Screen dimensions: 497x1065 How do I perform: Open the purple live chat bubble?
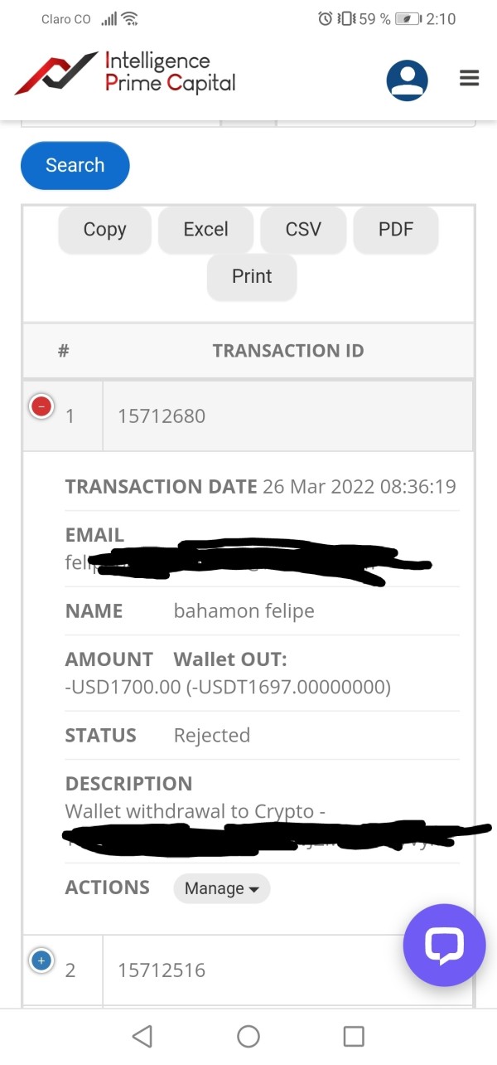(443, 945)
